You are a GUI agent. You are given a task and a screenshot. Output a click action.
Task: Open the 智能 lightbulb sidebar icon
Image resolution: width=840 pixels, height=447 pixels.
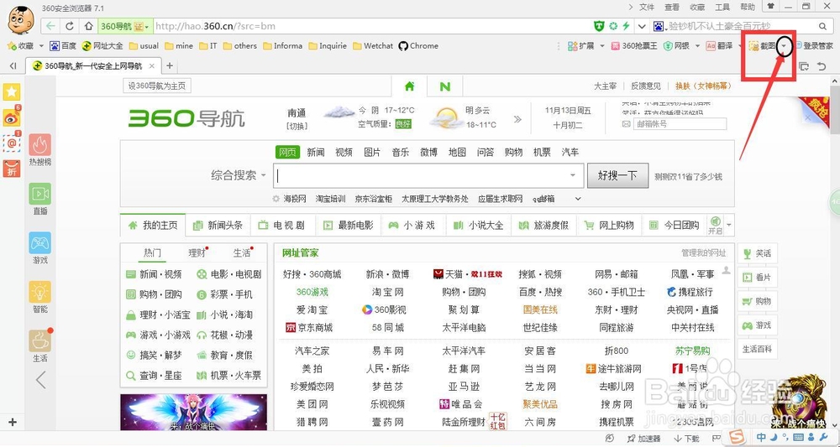(40, 291)
